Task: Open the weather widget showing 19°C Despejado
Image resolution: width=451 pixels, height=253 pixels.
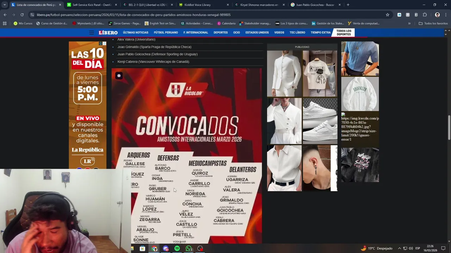Action: (377, 248)
